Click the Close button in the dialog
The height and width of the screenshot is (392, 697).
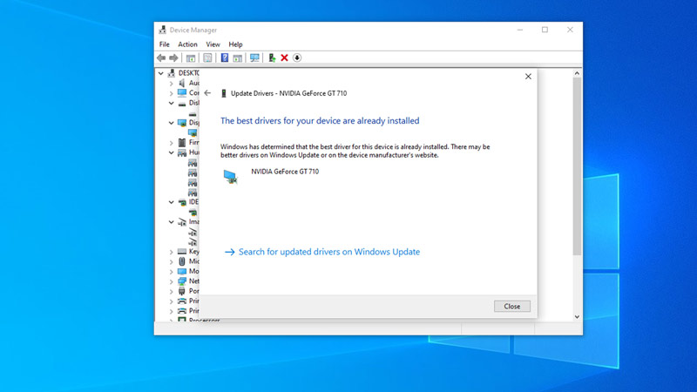tap(512, 307)
